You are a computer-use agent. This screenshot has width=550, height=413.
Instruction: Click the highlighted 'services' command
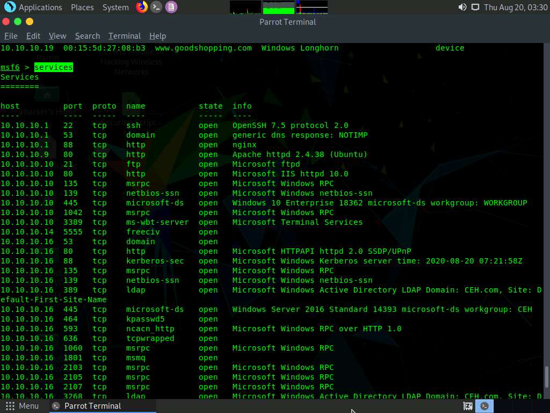(54, 67)
